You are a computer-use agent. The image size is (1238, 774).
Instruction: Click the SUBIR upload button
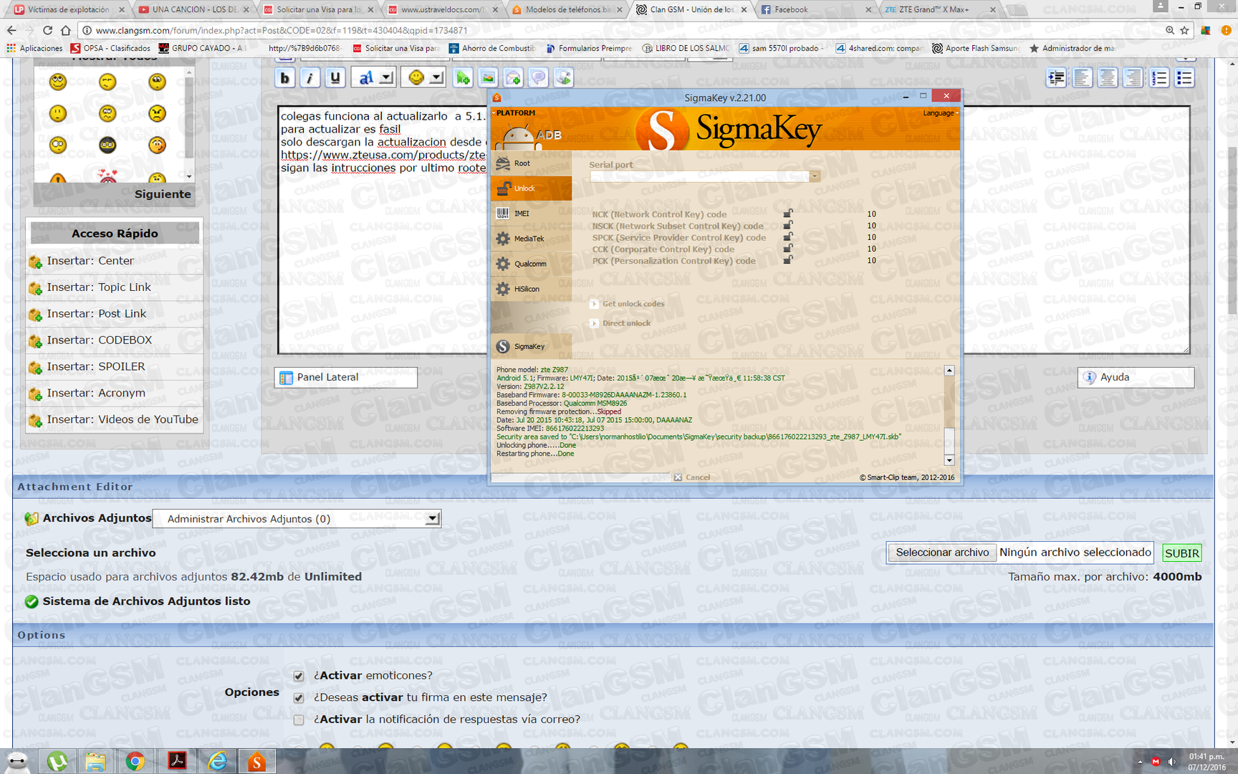(x=1181, y=553)
